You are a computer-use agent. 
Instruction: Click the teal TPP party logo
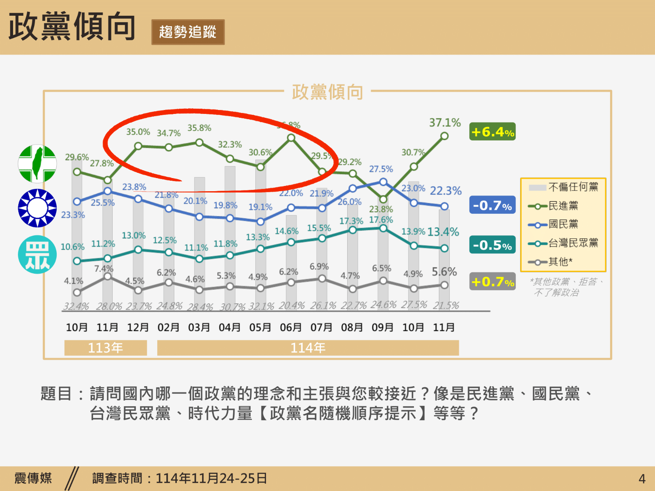(x=38, y=254)
